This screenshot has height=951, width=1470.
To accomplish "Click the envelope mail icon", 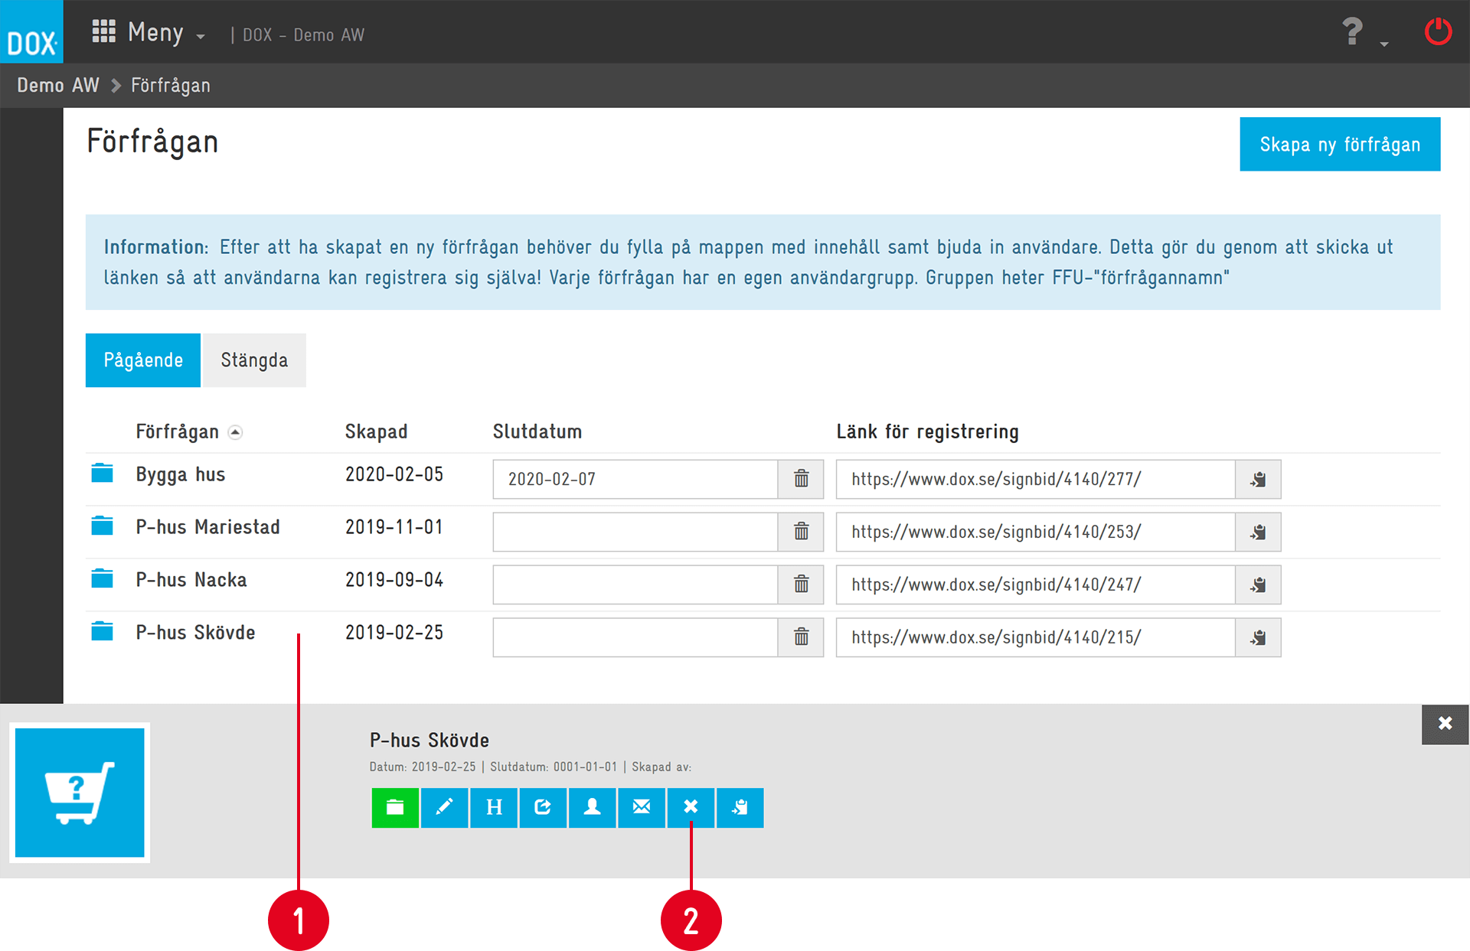I will (x=642, y=808).
